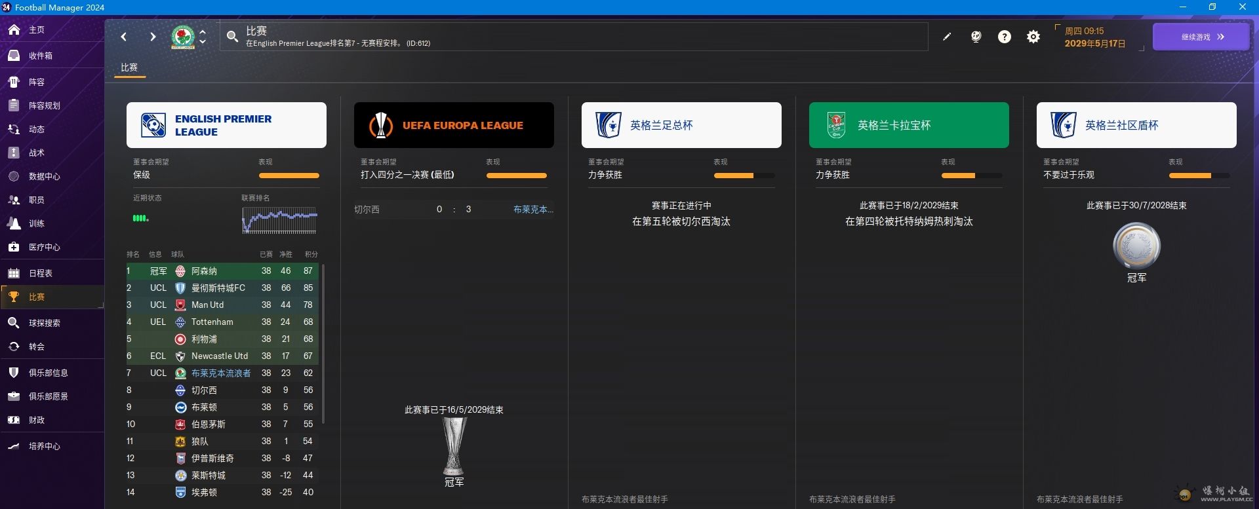Click the 俱乐部愿景 club vision icon

14,396
